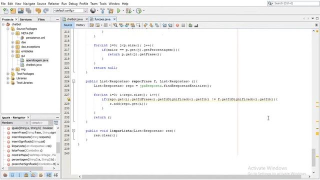The height and width of the screenshot is (180, 320).
Task: Switch to the Services tab
Action: (25, 19)
